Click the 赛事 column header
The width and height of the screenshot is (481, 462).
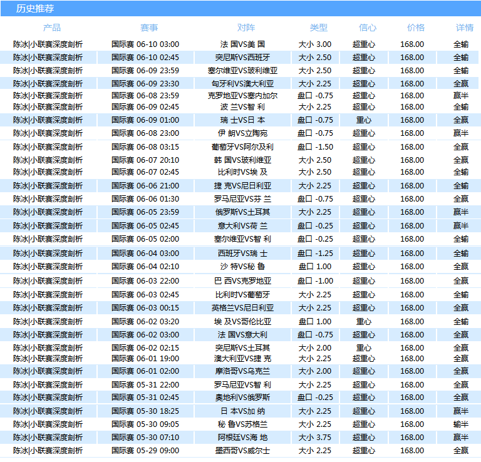coord(149,28)
